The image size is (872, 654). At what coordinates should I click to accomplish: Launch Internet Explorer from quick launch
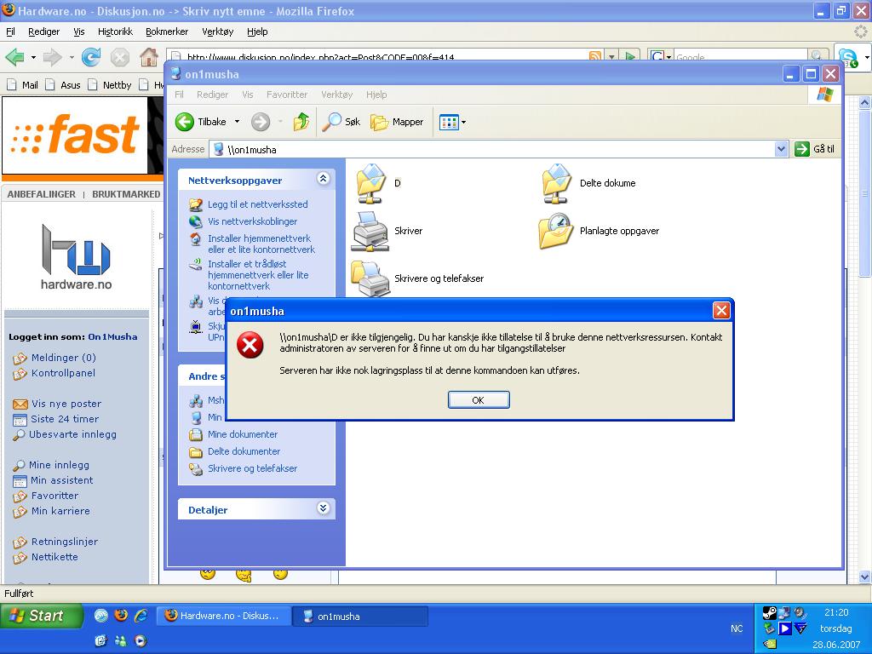(141, 615)
